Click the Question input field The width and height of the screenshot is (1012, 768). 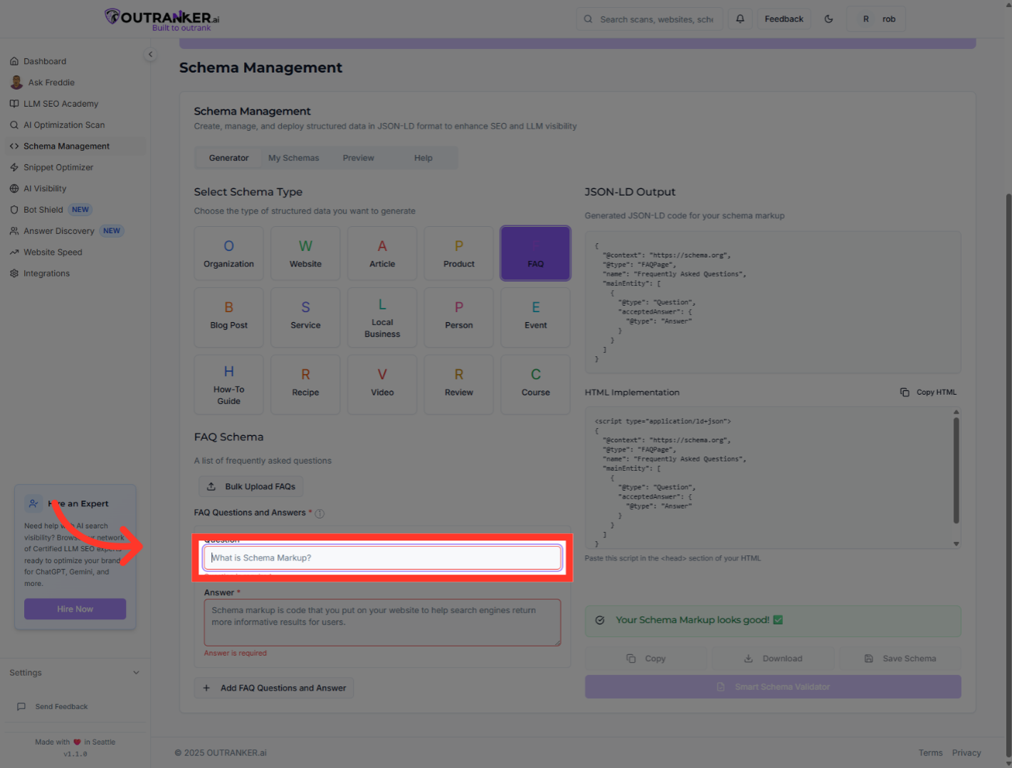click(383, 558)
